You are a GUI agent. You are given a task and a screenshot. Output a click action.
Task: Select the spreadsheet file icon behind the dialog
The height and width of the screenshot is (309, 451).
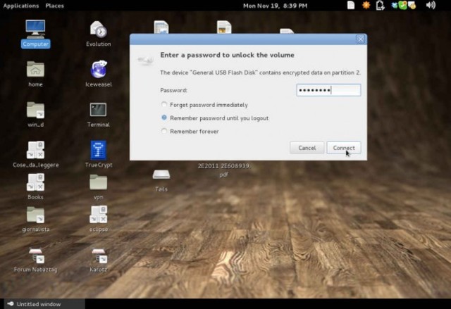point(161,27)
